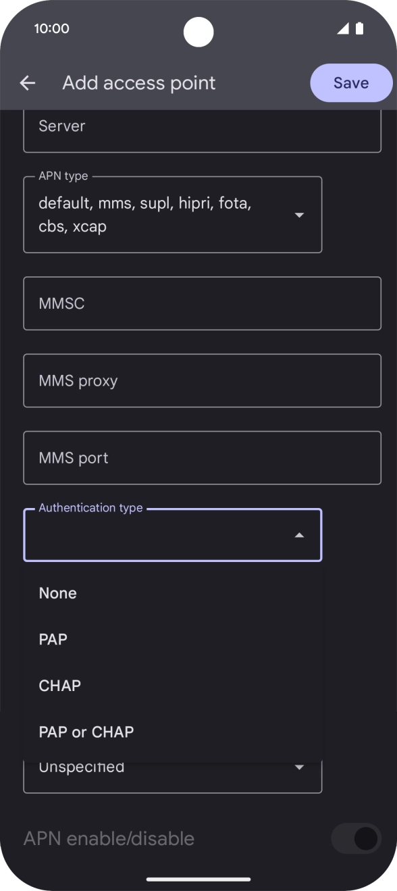Tap the collapse arrow on Authentication type
Image resolution: width=397 pixels, height=891 pixels.
pyautogui.click(x=299, y=535)
